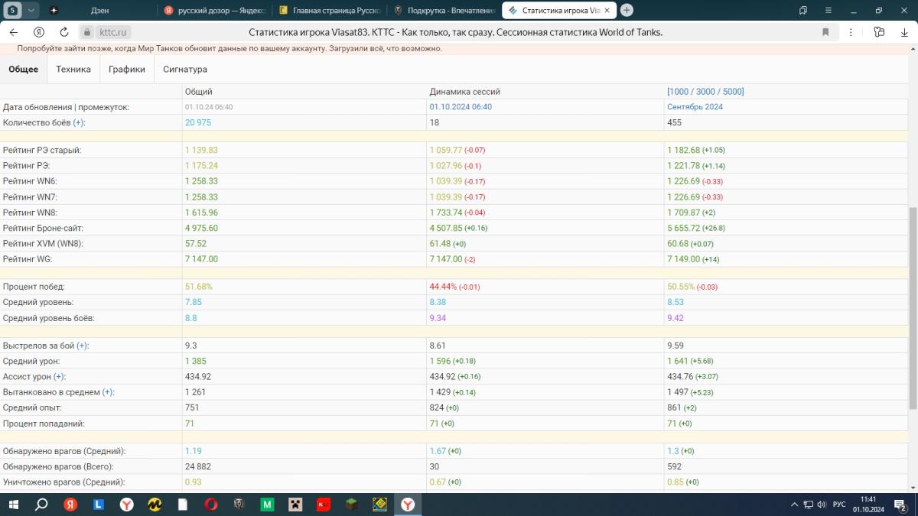Switch to the Техника tab

[x=73, y=70]
